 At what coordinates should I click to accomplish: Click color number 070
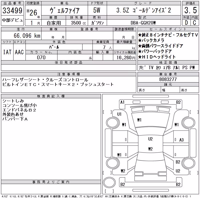click(41, 57)
